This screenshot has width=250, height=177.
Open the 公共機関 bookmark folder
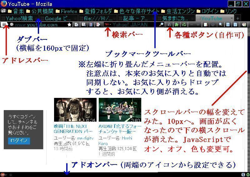tap(40, 11)
